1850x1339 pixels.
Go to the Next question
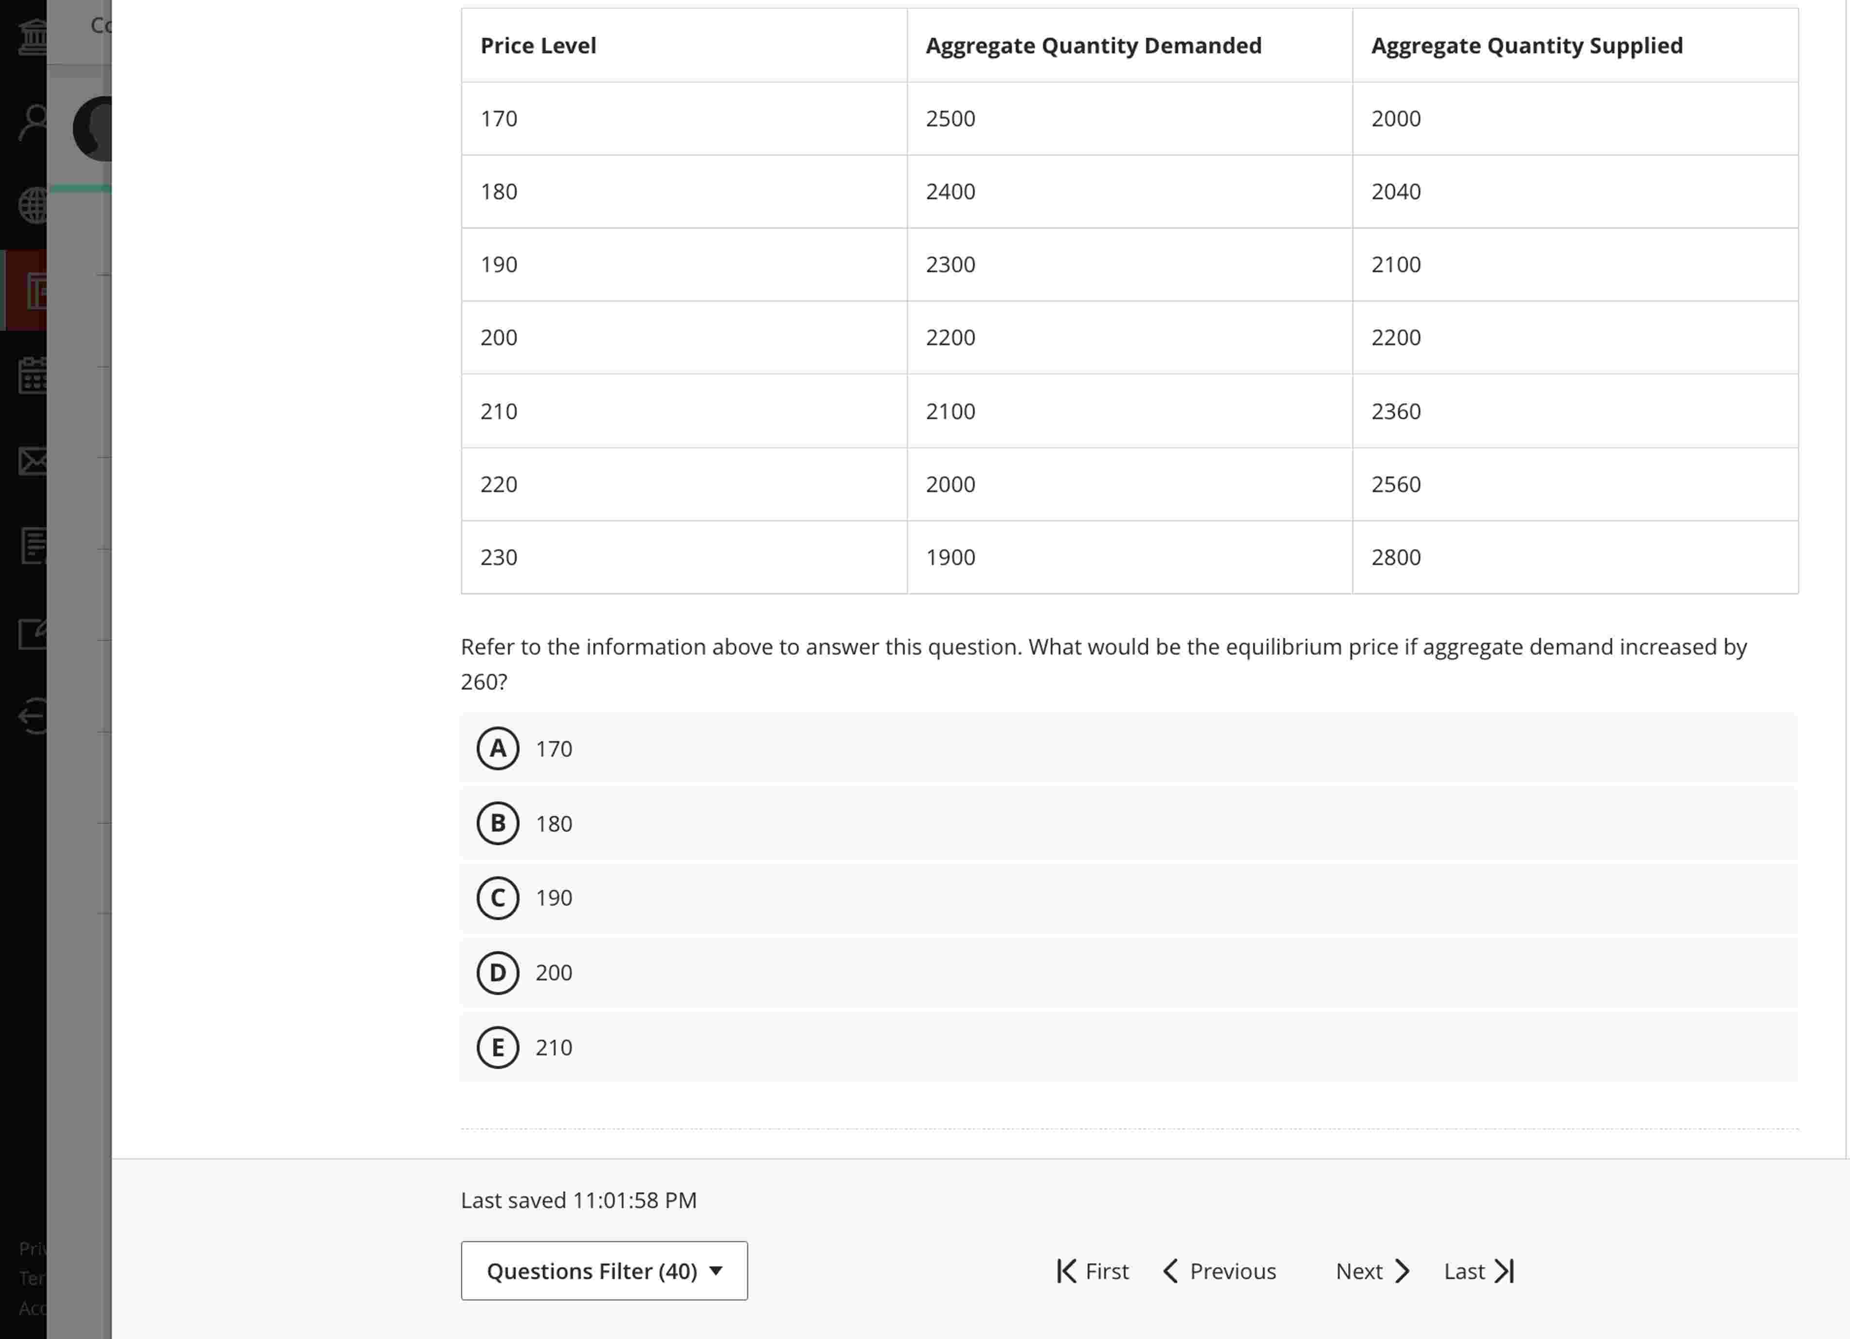tap(1370, 1270)
